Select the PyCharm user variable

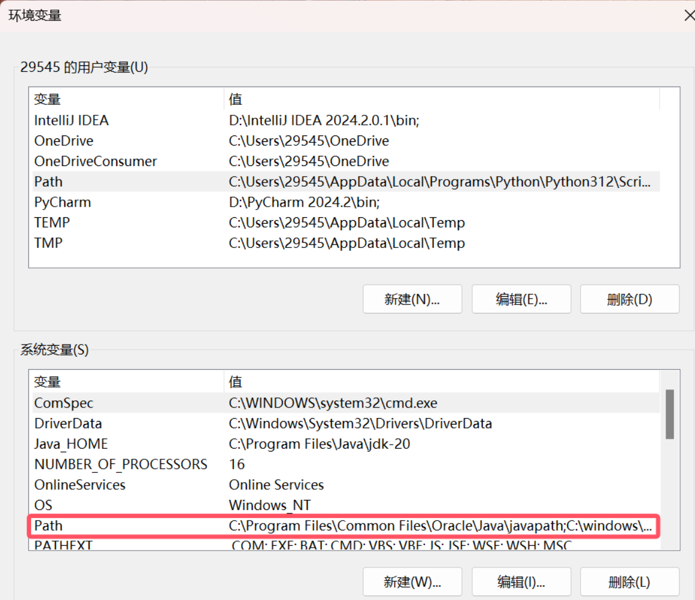[62, 202]
